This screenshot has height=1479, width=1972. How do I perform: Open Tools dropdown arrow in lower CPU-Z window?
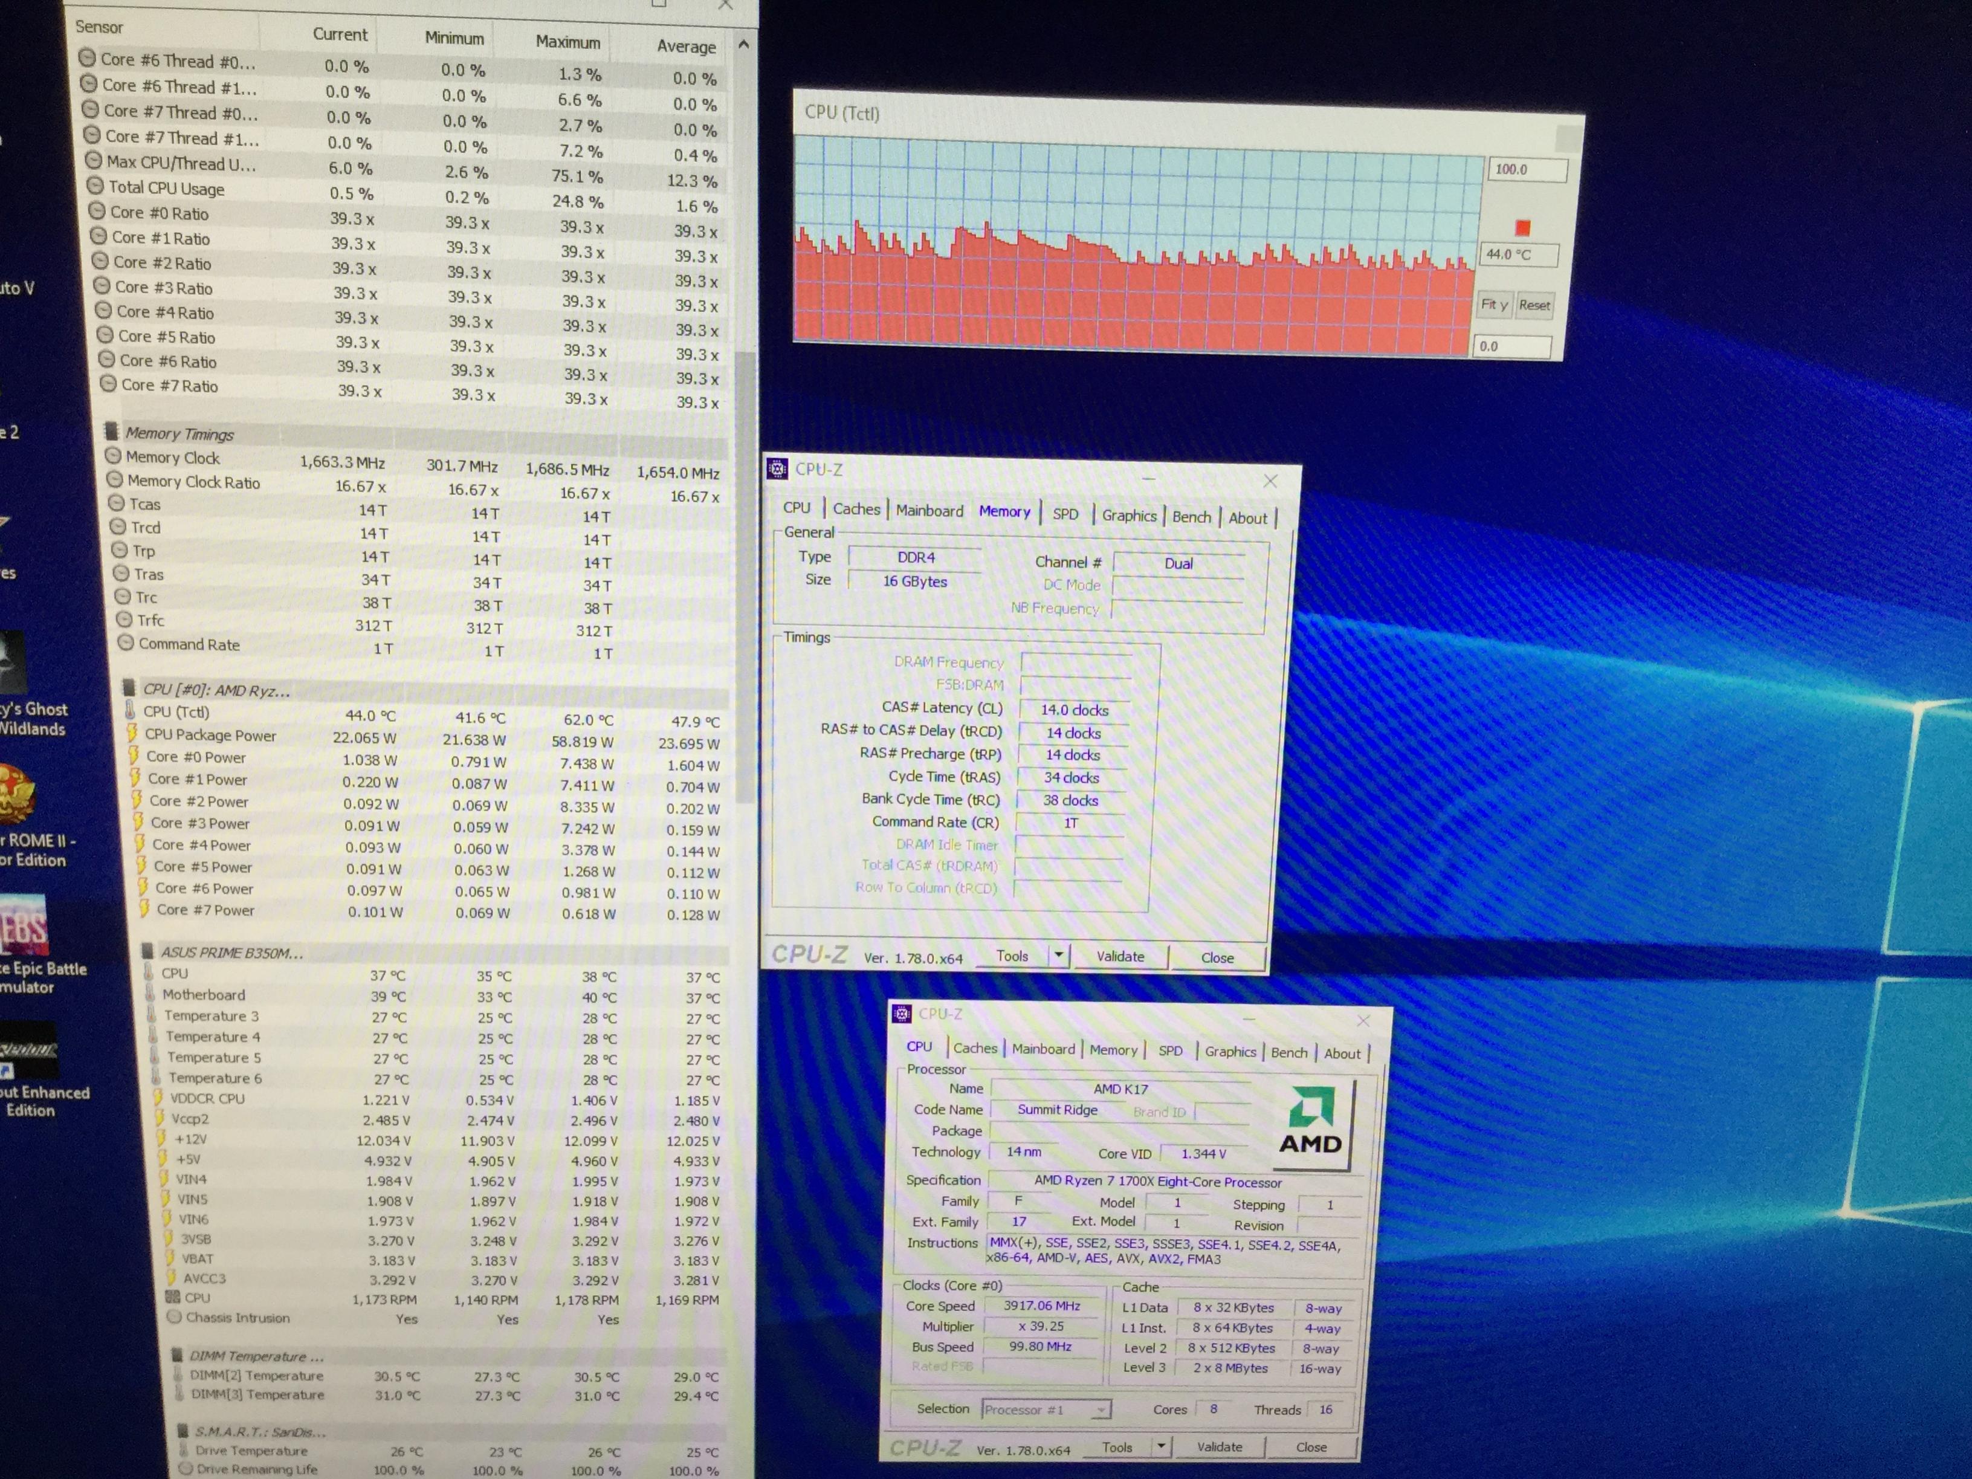[1161, 1447]
